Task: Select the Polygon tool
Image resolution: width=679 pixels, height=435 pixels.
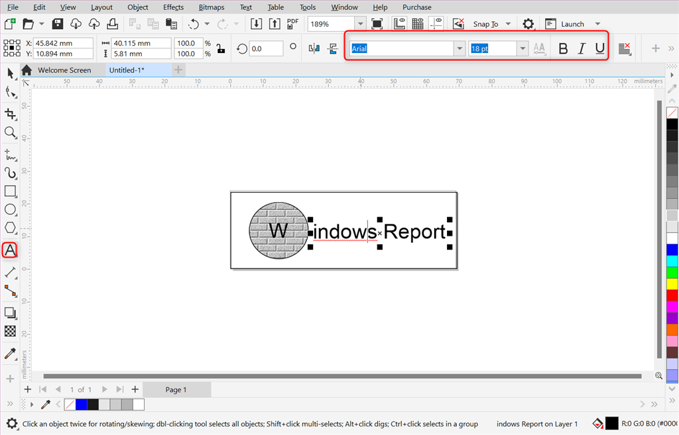Action: [10, 228]
